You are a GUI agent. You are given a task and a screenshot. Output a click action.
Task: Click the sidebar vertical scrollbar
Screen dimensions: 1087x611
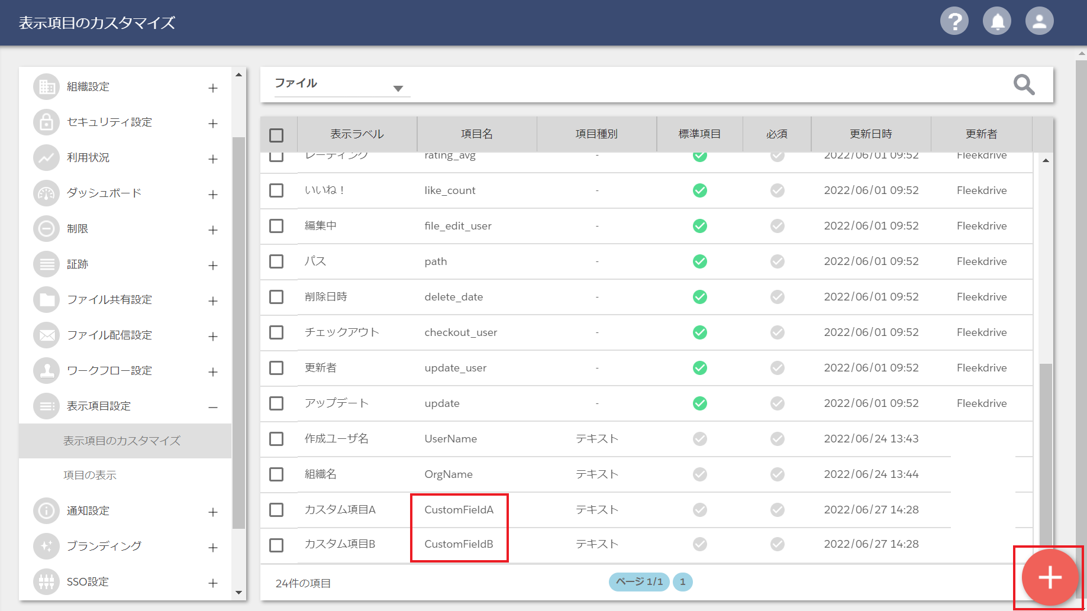(238, 331)
